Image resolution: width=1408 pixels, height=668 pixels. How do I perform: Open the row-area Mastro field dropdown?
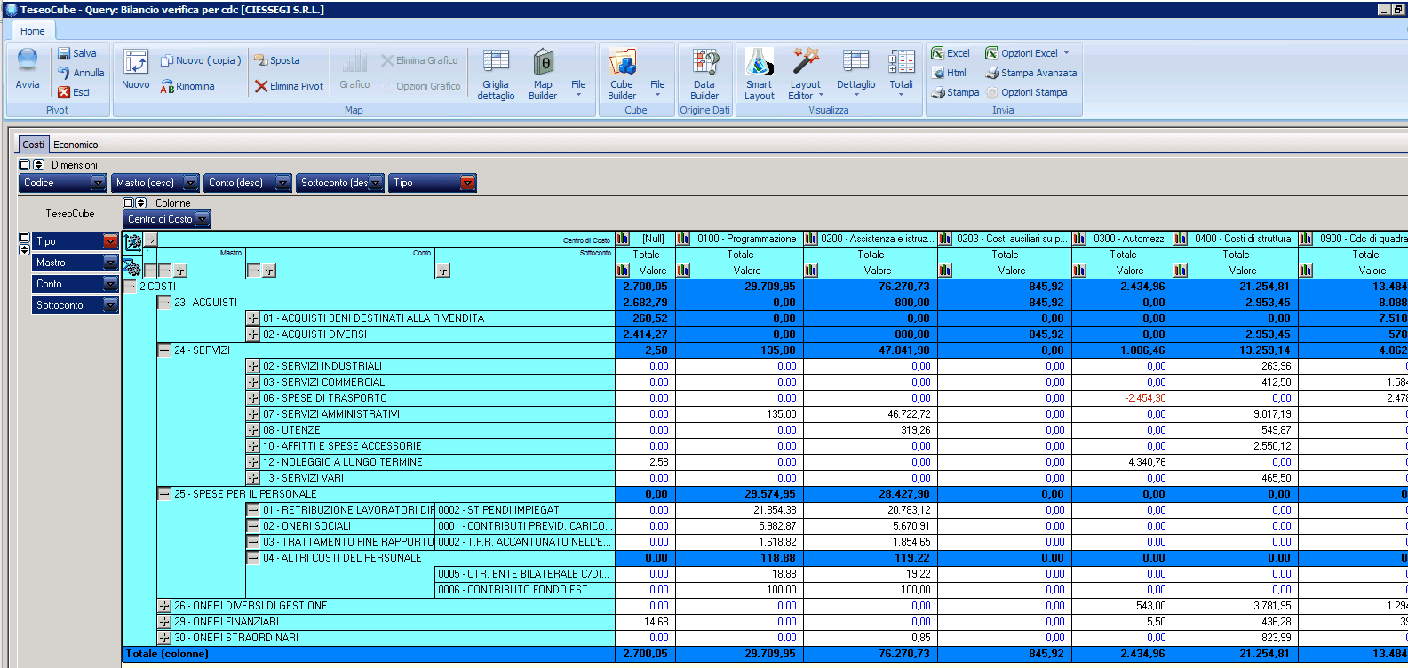coord(110,263)
